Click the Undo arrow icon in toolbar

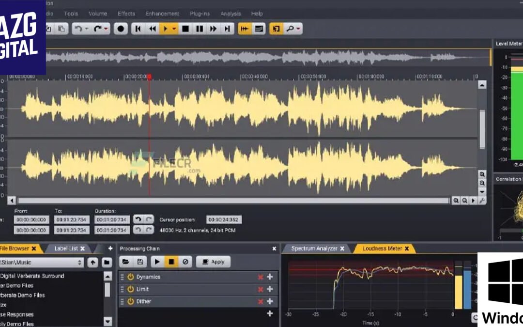(79, 29)
